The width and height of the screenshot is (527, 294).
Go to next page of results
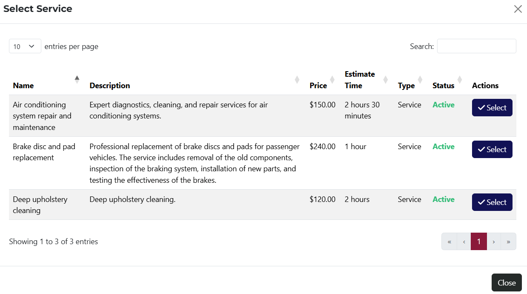pyautogui.click(x=494, y=242)
